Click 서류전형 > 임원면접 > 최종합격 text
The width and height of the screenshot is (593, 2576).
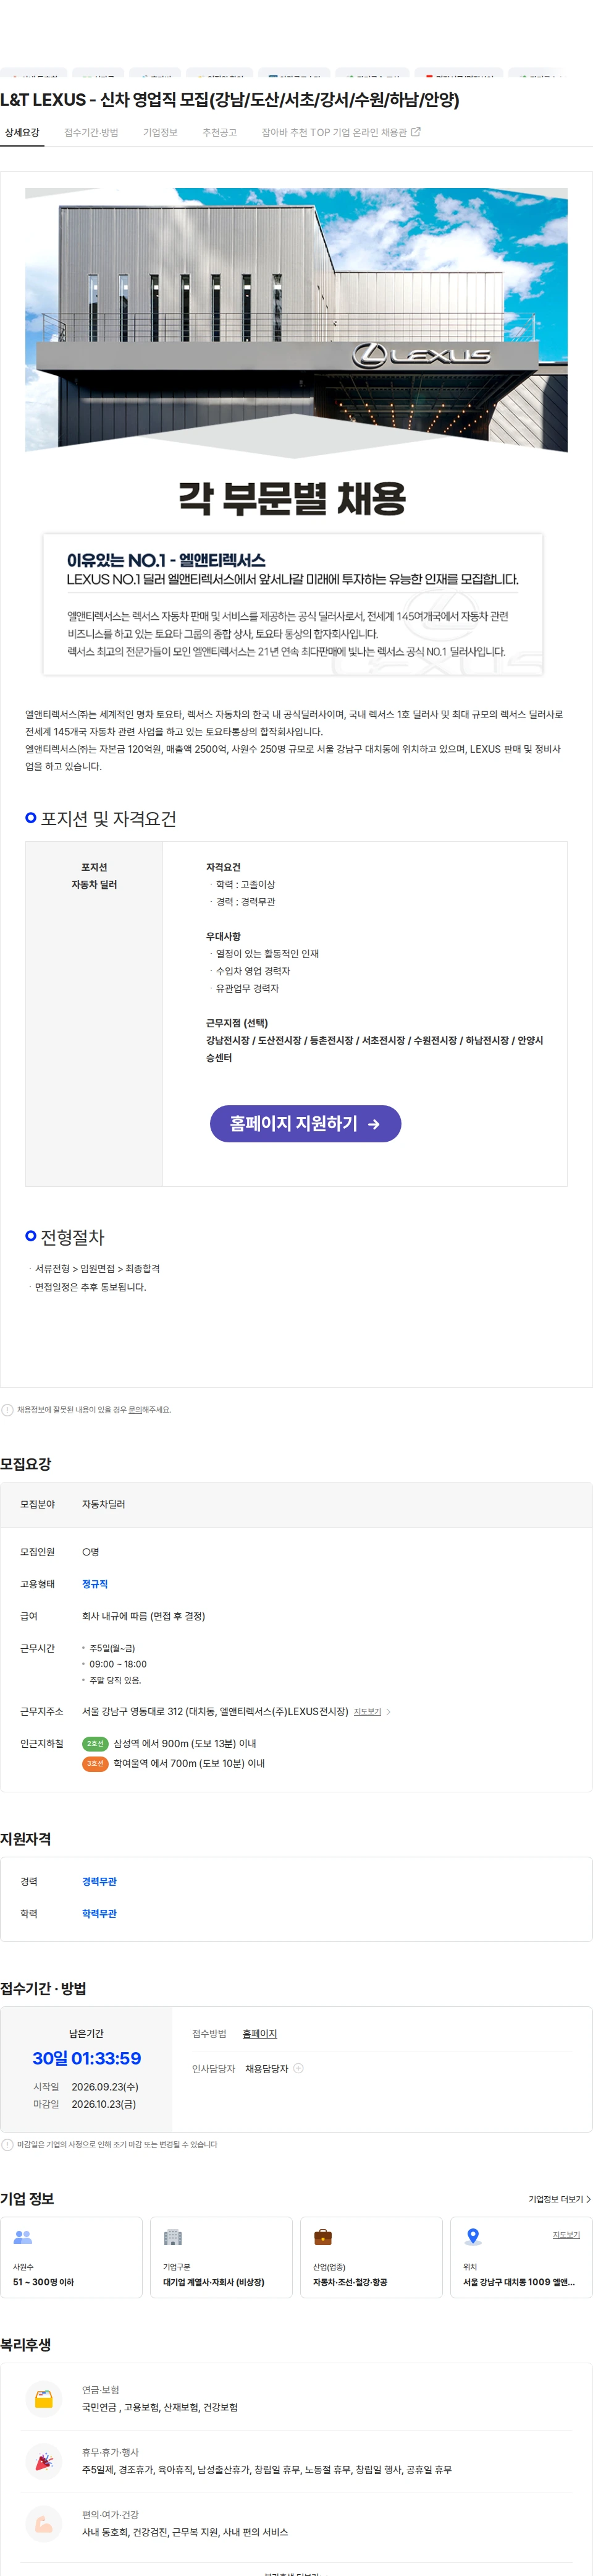tap(97, 1268)
